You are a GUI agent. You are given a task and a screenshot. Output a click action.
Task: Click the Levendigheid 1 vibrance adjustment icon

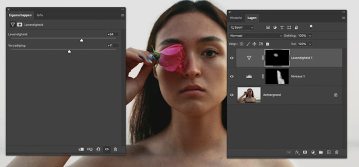(249, 58)
